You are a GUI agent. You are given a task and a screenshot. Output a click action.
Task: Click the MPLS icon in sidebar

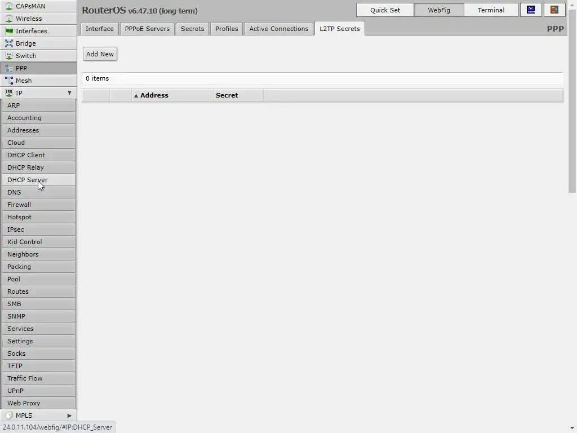pyautogui.click(x=9, y=416)
